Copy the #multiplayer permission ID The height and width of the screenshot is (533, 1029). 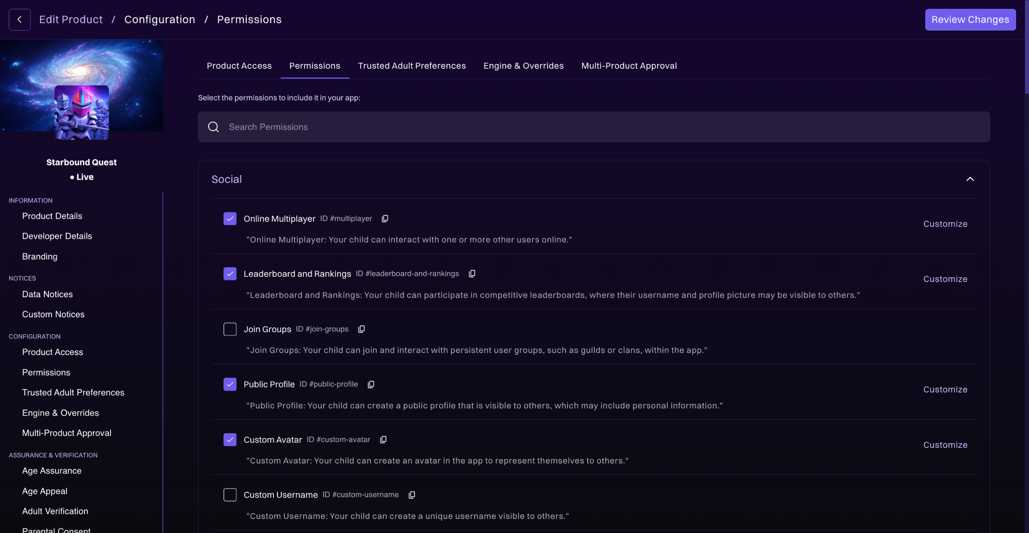tap(385, 219)
